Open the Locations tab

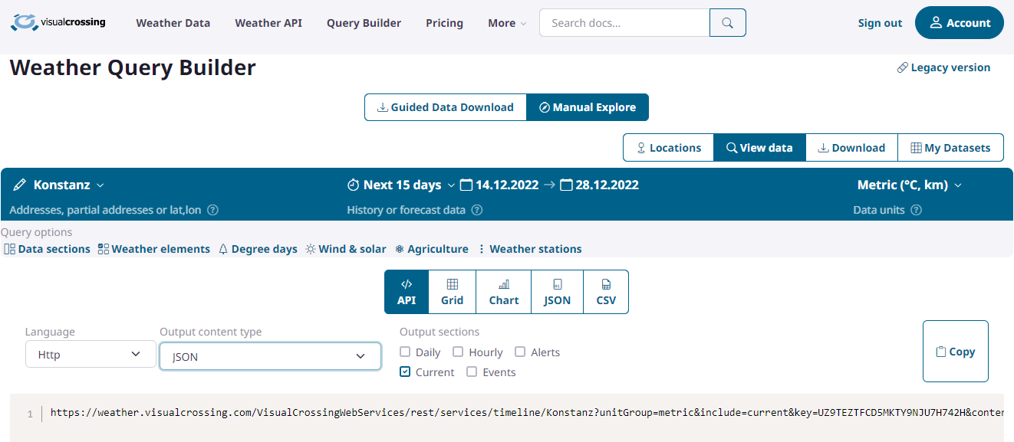click(x=669, y=148)
